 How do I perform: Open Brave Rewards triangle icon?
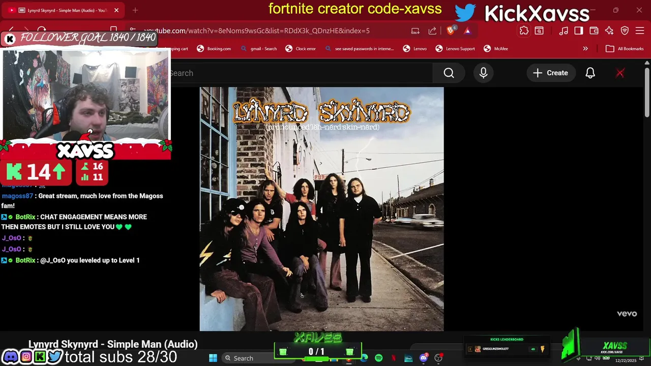click(467, 30)
